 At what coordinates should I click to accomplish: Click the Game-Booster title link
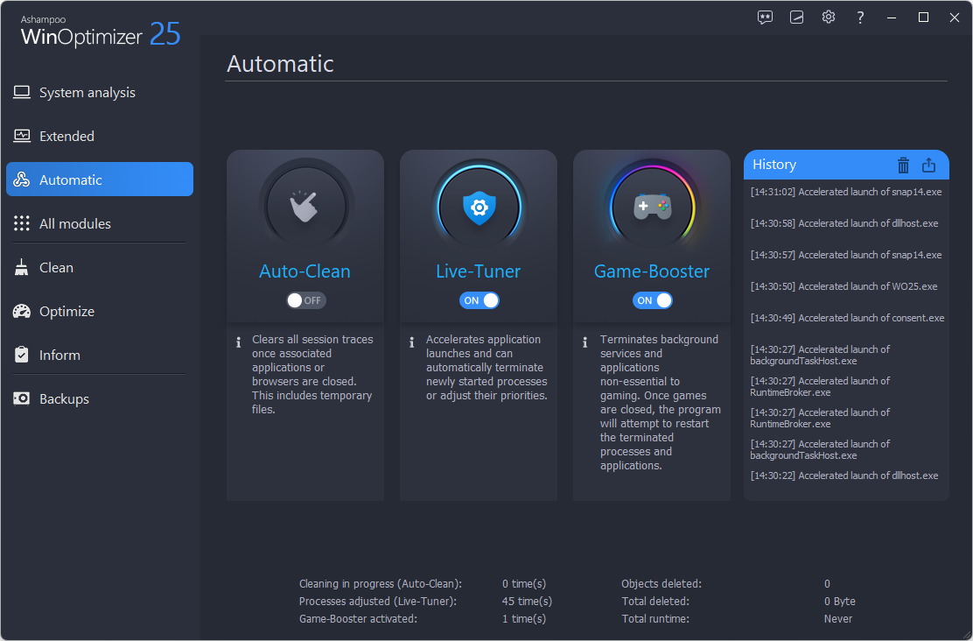pos(652,271)
